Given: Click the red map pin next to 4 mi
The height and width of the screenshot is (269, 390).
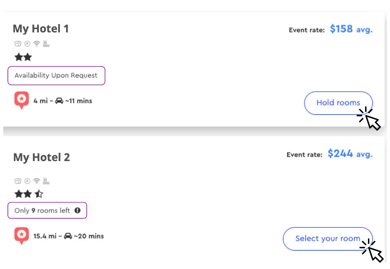Looking at the screenshot, I should [x=22, y=100].
